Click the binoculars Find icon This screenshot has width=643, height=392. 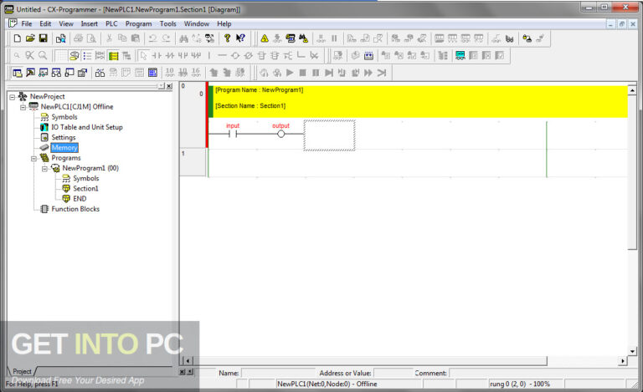click(183, 38)
